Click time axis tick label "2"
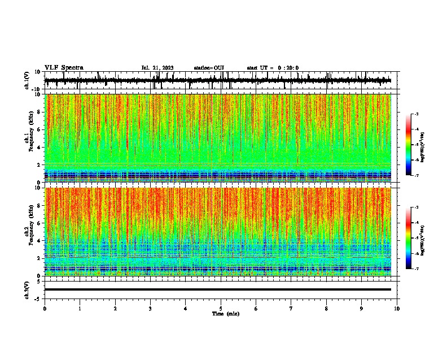This screenshot has height=346, width=447. (115, 309)
